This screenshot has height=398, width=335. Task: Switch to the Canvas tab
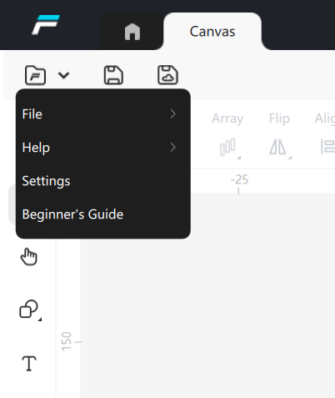coord(212,32)
